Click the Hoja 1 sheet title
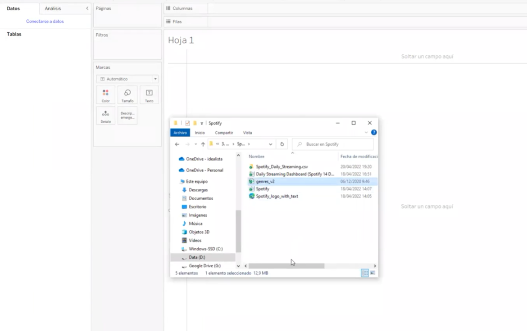This screenshot has width=527, height=331. pos(181,40)
